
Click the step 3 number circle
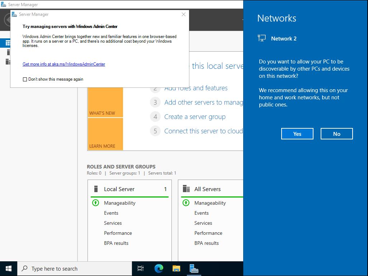[155, 102]
